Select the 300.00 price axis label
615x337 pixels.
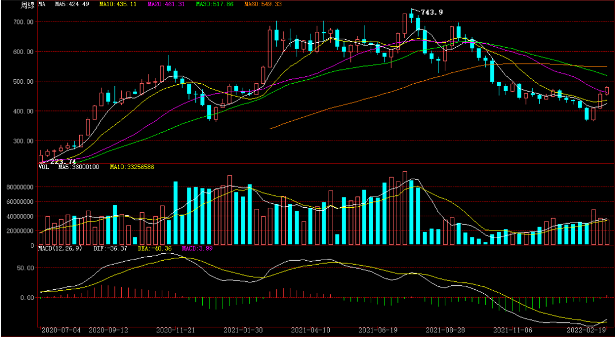(x=24, y=141)
